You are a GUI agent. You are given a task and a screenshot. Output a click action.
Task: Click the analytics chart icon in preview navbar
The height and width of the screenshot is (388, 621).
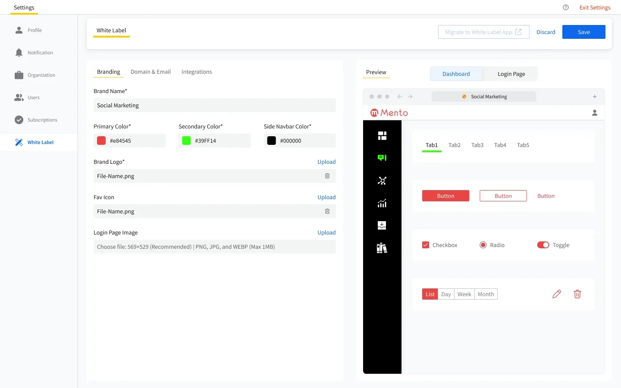click(382, 203)
